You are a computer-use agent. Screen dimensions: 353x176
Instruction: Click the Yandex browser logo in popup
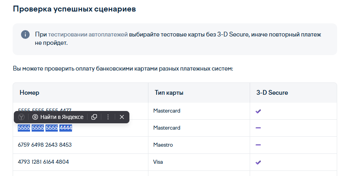click(21, 117)
